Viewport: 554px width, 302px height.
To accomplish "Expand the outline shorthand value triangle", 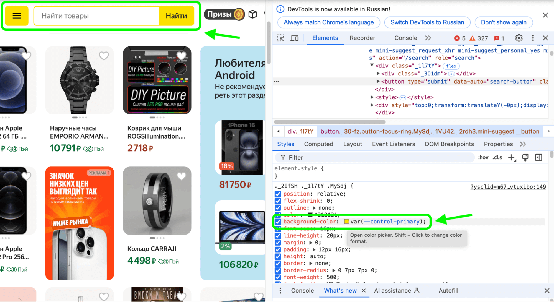I will [314, 208].
